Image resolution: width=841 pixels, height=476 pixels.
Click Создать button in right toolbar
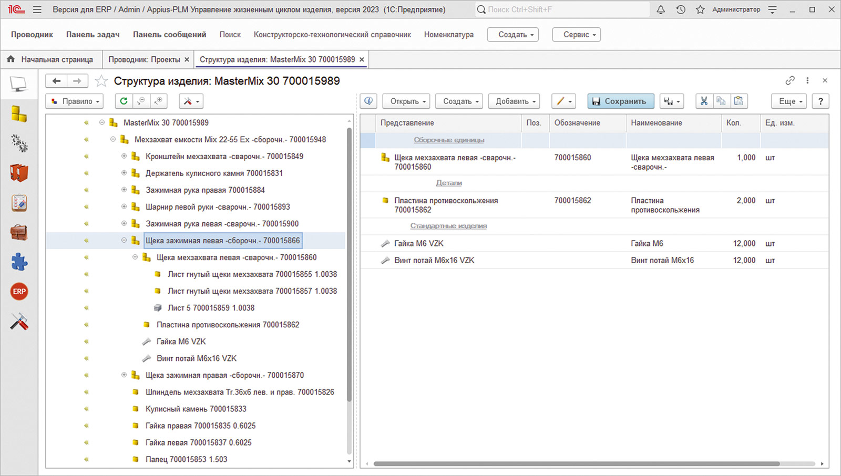click(x=460, y=101)
